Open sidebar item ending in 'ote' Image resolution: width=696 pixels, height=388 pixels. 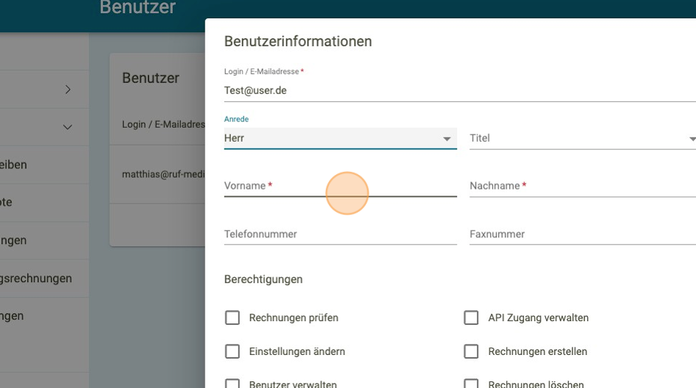coord(44,203)
